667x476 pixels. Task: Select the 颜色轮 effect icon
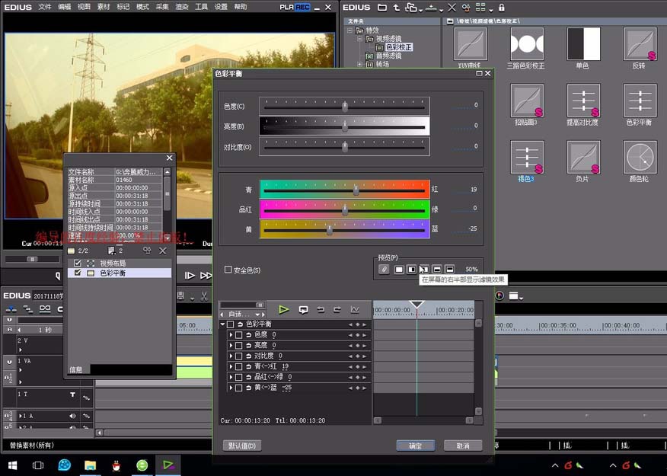pyautogui.click(x=640, y=157)
